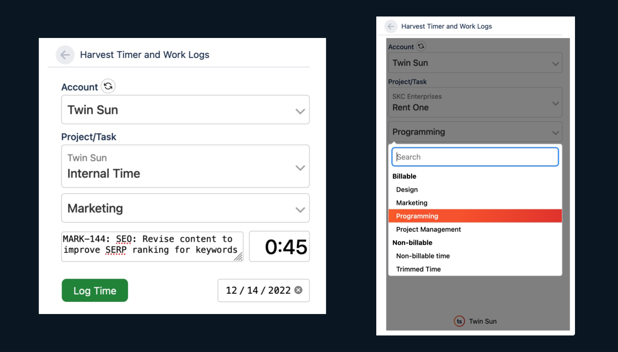618x352 pixels.
Task: Click the task Search field
Action: [475, 157]
